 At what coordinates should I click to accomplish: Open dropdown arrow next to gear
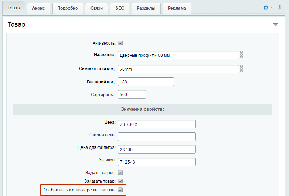[x=271, y=8]
